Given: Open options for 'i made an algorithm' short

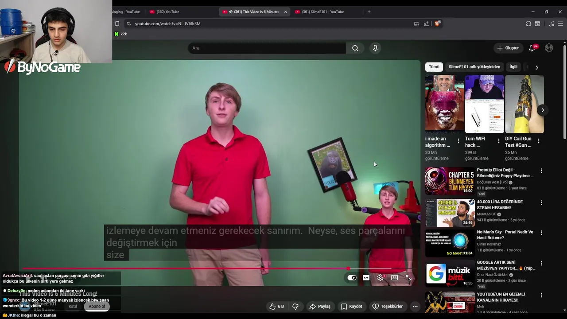Looking at the screenshot, I should click(458, 141).
